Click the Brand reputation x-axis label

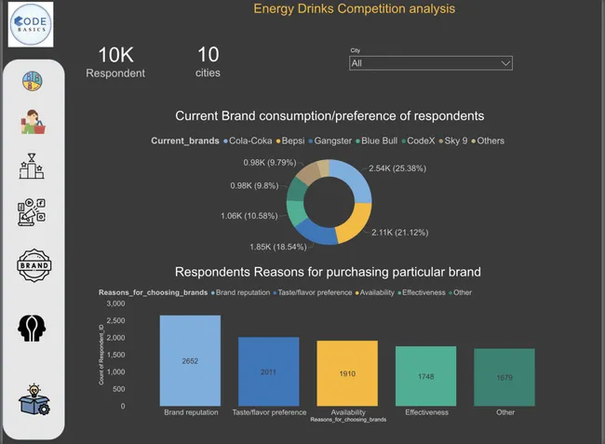[x=191, y=412]
